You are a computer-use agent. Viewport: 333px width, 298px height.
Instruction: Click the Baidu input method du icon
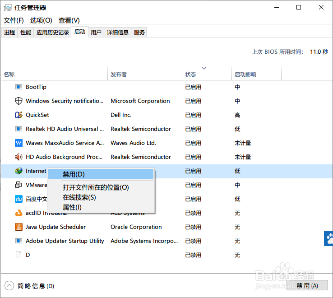[18, 199]
